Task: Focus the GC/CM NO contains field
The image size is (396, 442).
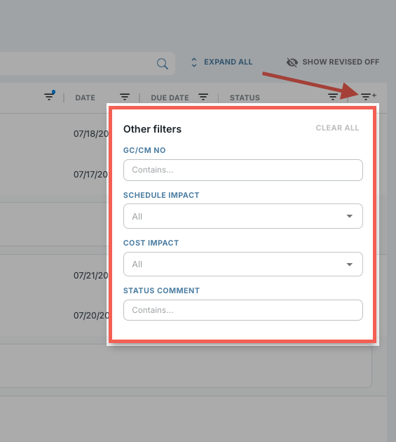Action: (243, 170)
